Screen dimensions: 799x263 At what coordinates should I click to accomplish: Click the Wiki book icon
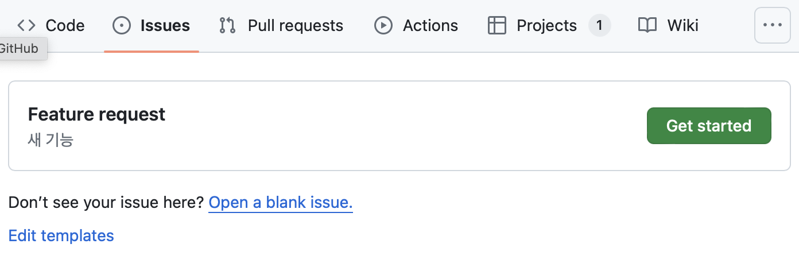647,25
